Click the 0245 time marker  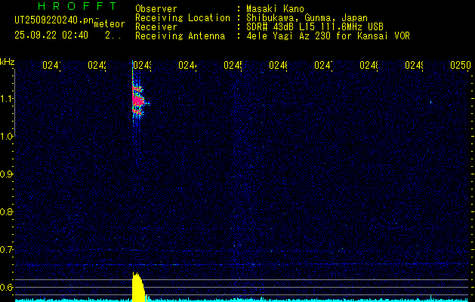click(233, 65)
